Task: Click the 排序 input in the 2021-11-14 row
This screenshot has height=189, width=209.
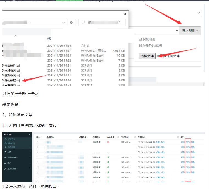Action: coord(40,142)
